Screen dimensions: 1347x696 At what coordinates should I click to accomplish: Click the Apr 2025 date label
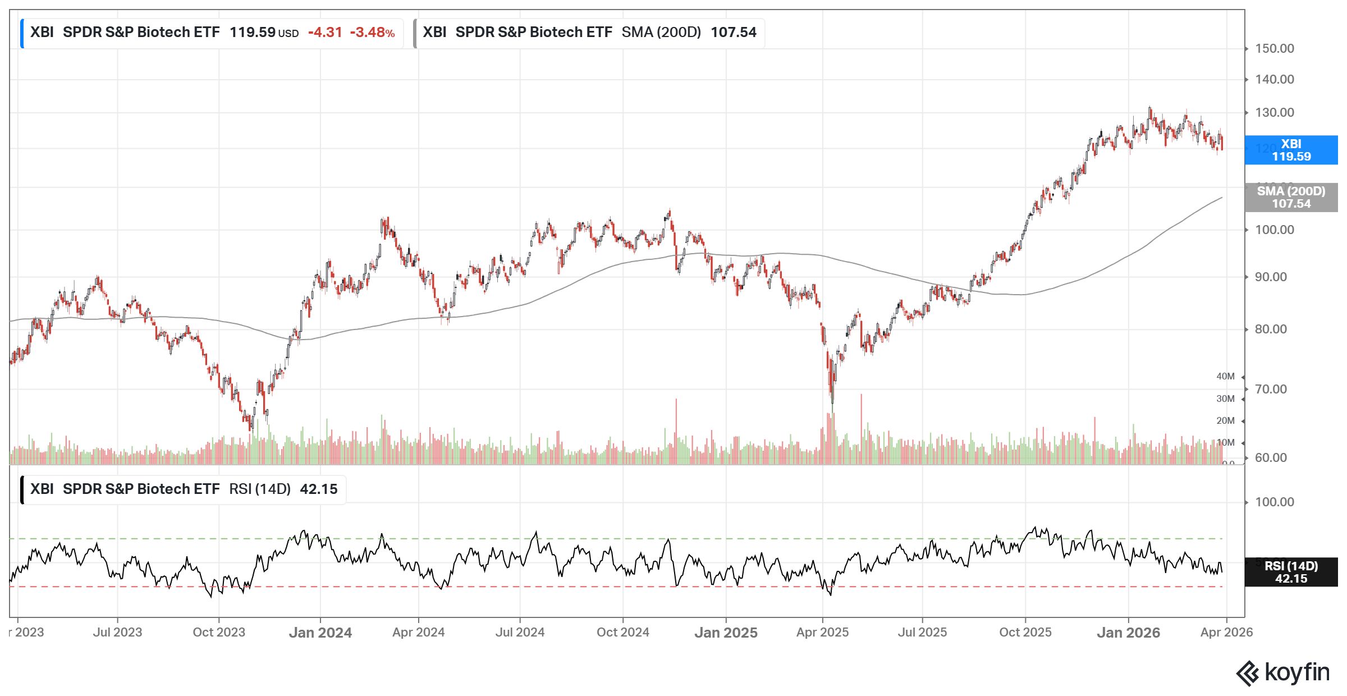[822, 633]
